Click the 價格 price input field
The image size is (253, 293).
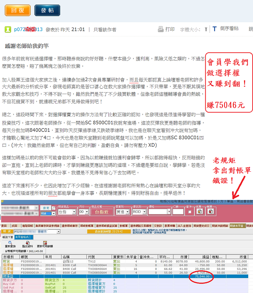tap(158, 212)
